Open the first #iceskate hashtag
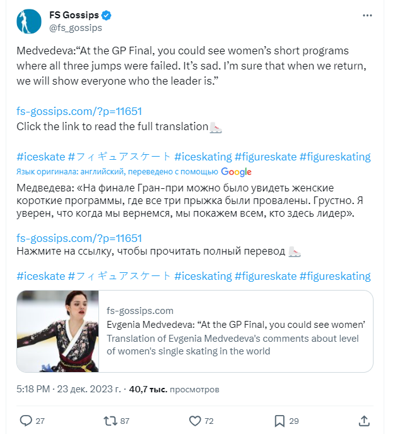Screen dimensions: 395x434 [39, 157]
